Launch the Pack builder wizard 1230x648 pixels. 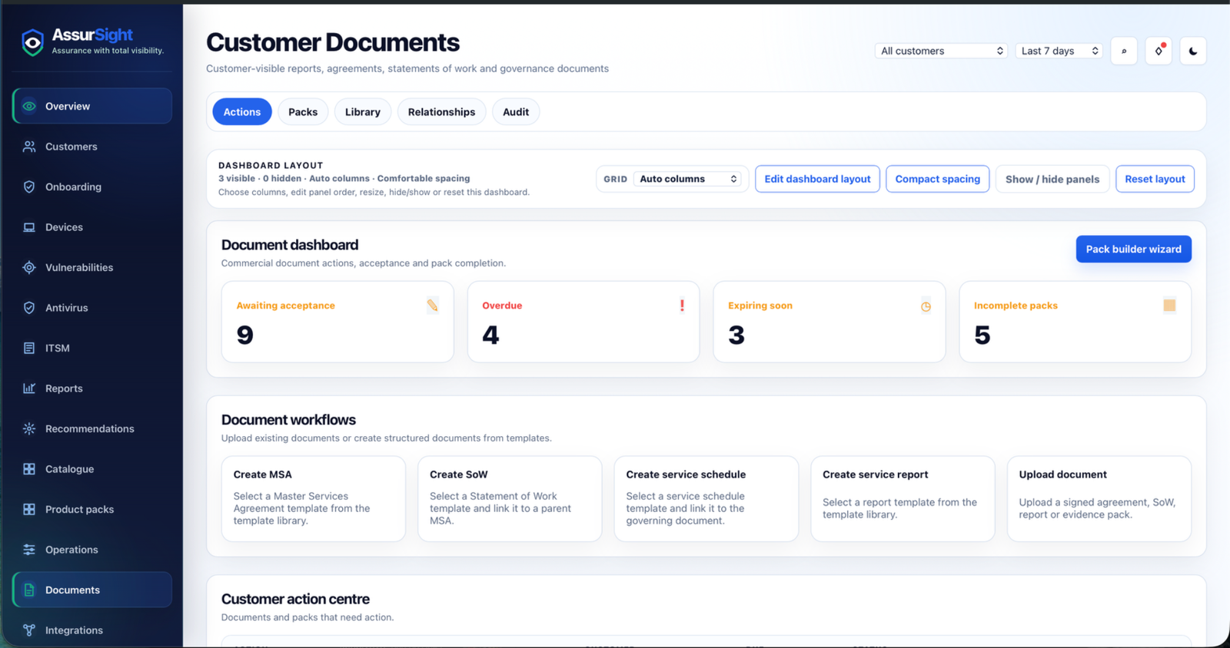(1134, 249)
